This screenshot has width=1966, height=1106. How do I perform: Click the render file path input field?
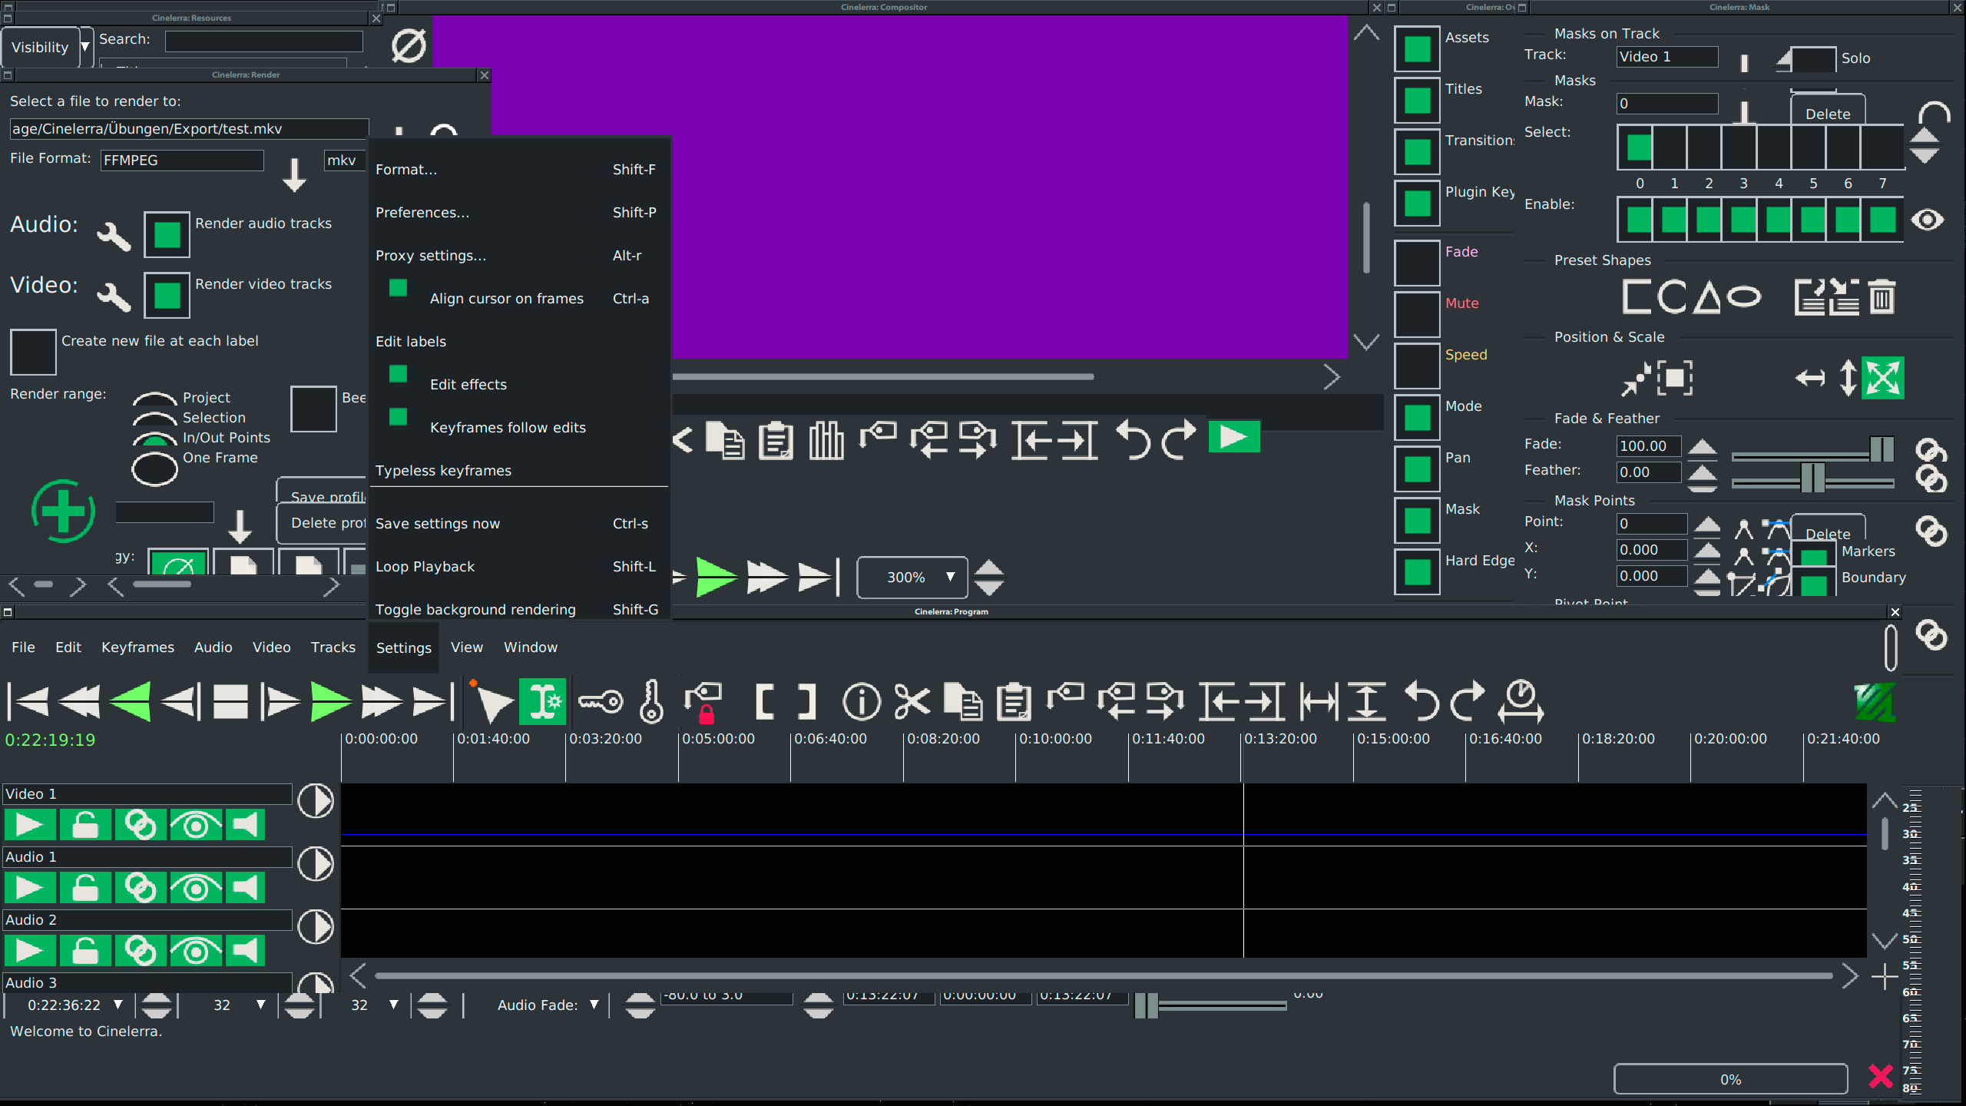click(189, 129)
